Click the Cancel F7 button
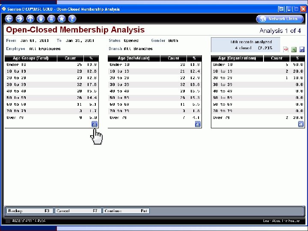Viewport: 308px width, 231px height. pyautogui.click(x=78, y=211)
